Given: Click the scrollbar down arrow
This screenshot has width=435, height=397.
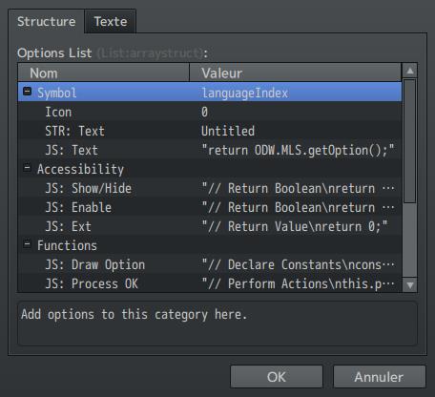Looking at the screenshot, I should pos(410,284).
